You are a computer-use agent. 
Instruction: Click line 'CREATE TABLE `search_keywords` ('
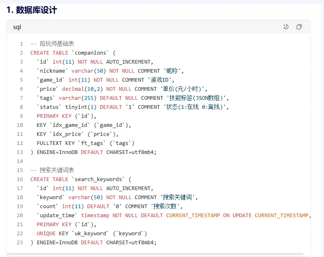[x=81, y=179]
